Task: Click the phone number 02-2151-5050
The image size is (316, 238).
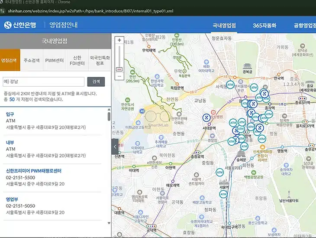Action: pos(20,205)
